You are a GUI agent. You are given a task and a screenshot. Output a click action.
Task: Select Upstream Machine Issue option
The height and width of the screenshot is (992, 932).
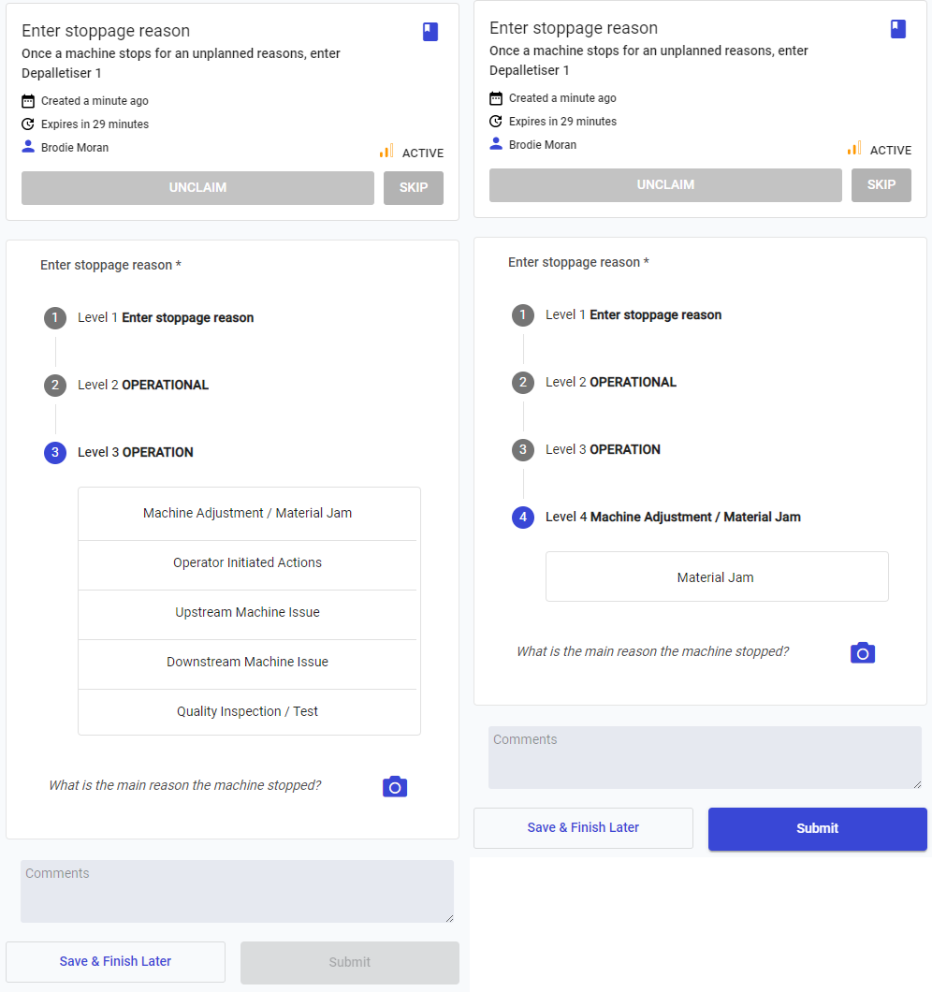pyautogui.click(x=247, y=612)
